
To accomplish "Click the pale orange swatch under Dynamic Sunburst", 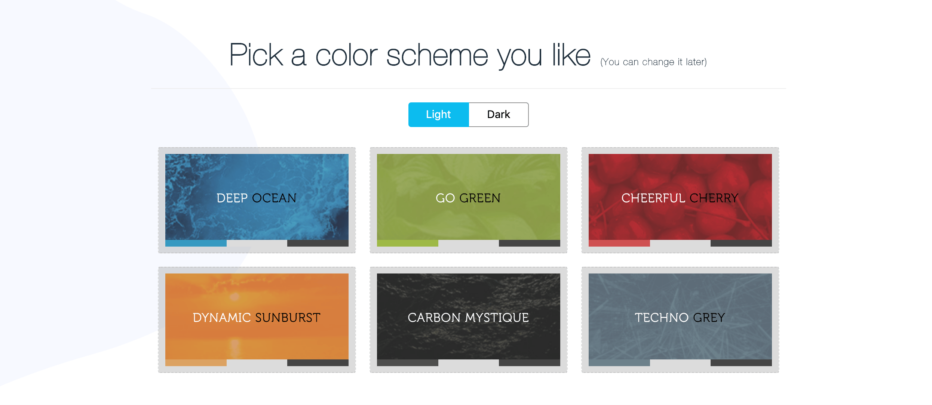I will pos(196,363).
